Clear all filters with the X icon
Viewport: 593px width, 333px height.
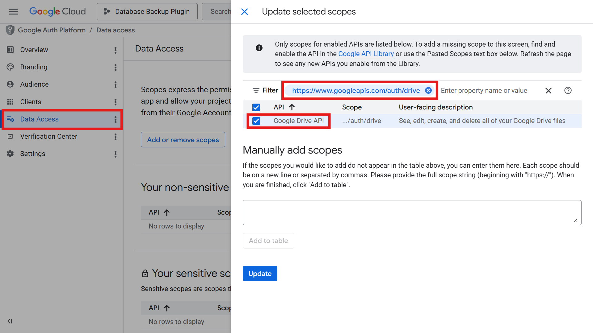click(548, 91)
